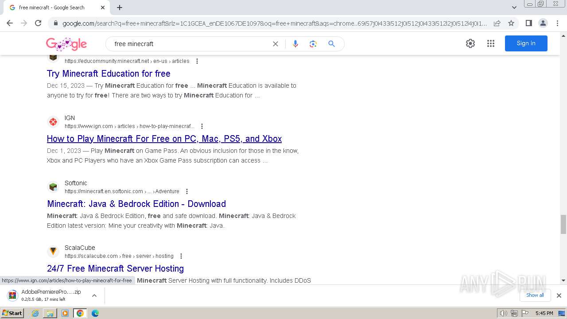This screenshot has width=567, height=319.
Task: Open more options for IGN result
Action: pyautogui.click(x=202, y=126)
